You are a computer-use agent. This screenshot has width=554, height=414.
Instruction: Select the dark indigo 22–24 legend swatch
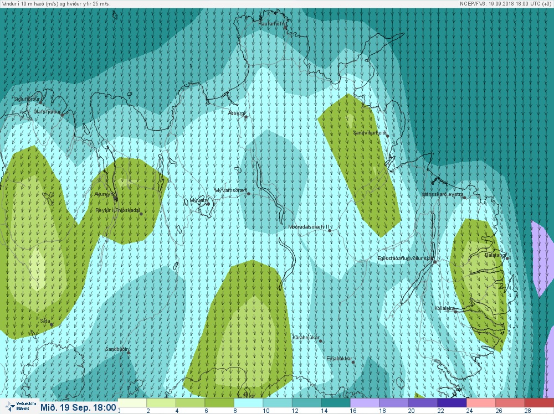(x=452, y=403)
